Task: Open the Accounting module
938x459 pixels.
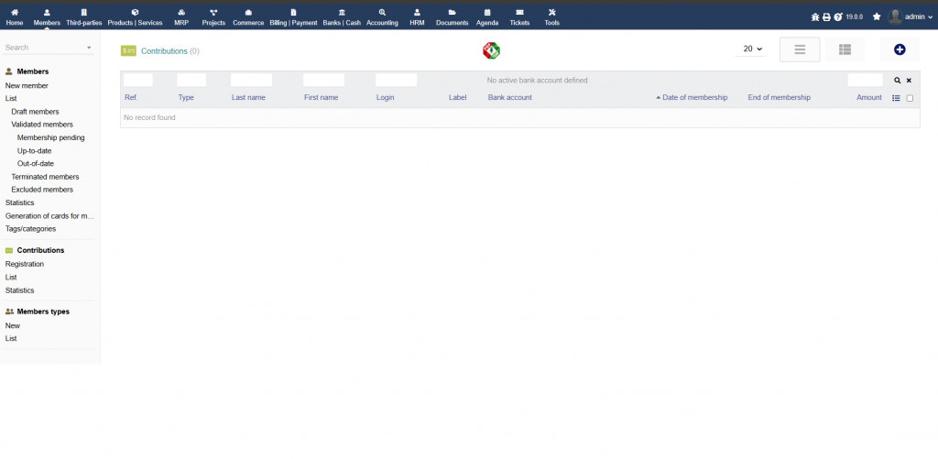Action: coord(382,17)
